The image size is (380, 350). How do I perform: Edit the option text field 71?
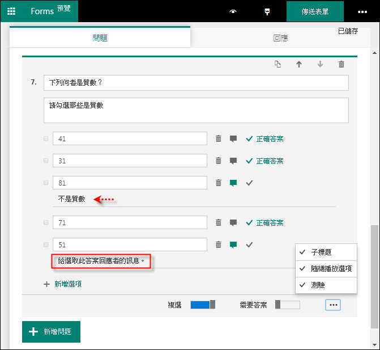click(x=130, y=222)
